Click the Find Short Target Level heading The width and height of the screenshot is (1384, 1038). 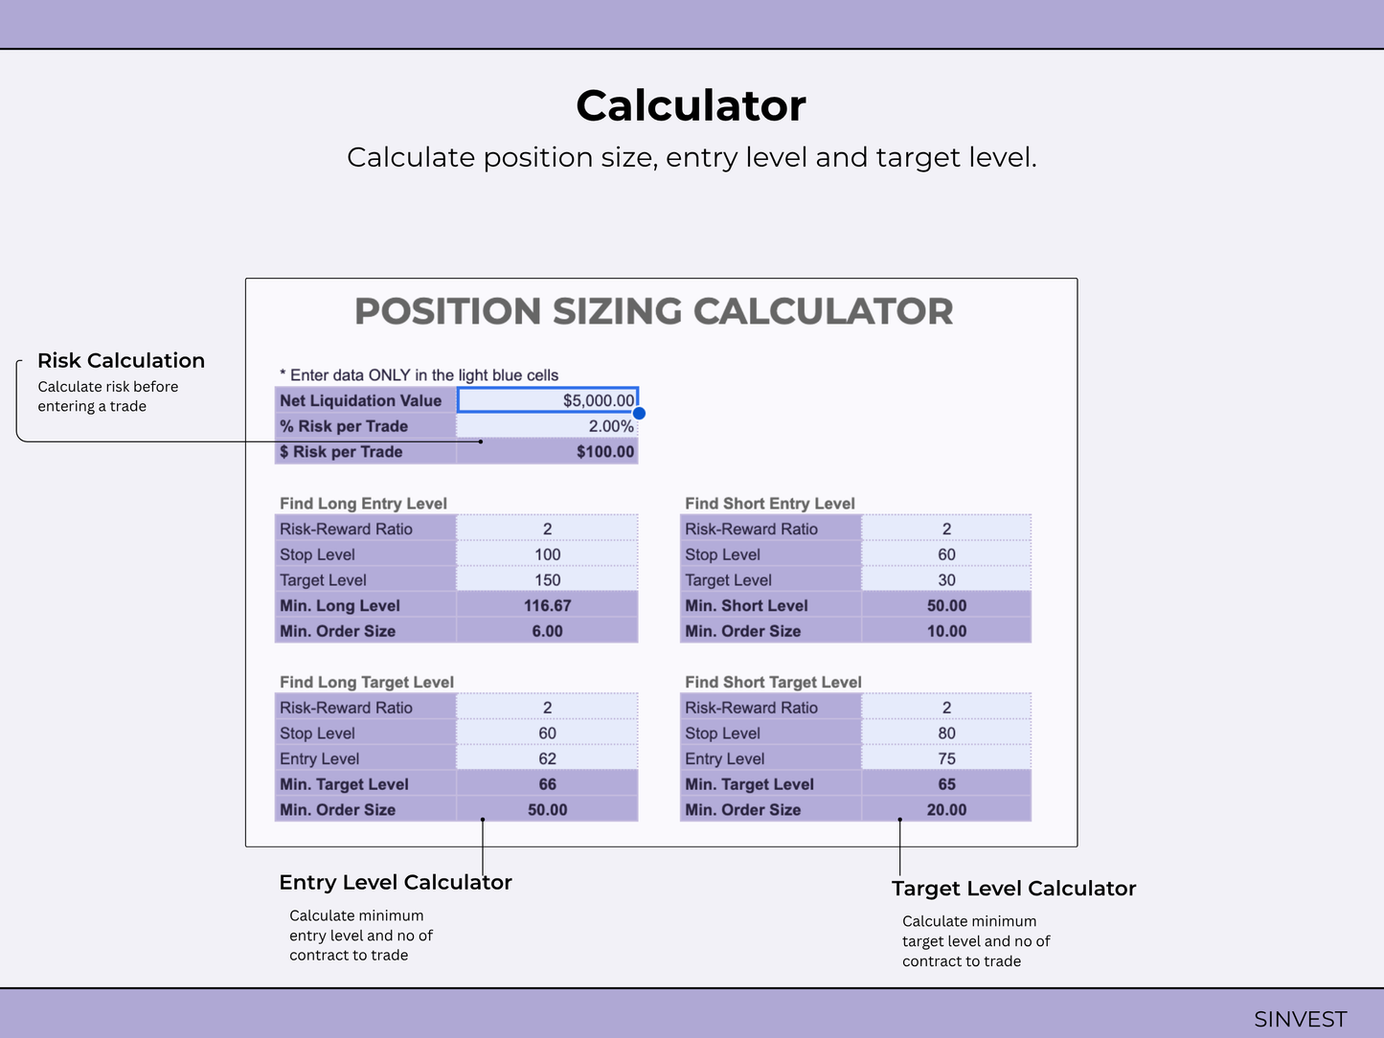[x=773, y=682]
